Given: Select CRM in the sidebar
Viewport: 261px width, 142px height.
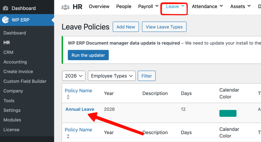Looking at the screenshot, I should point(8,52).
